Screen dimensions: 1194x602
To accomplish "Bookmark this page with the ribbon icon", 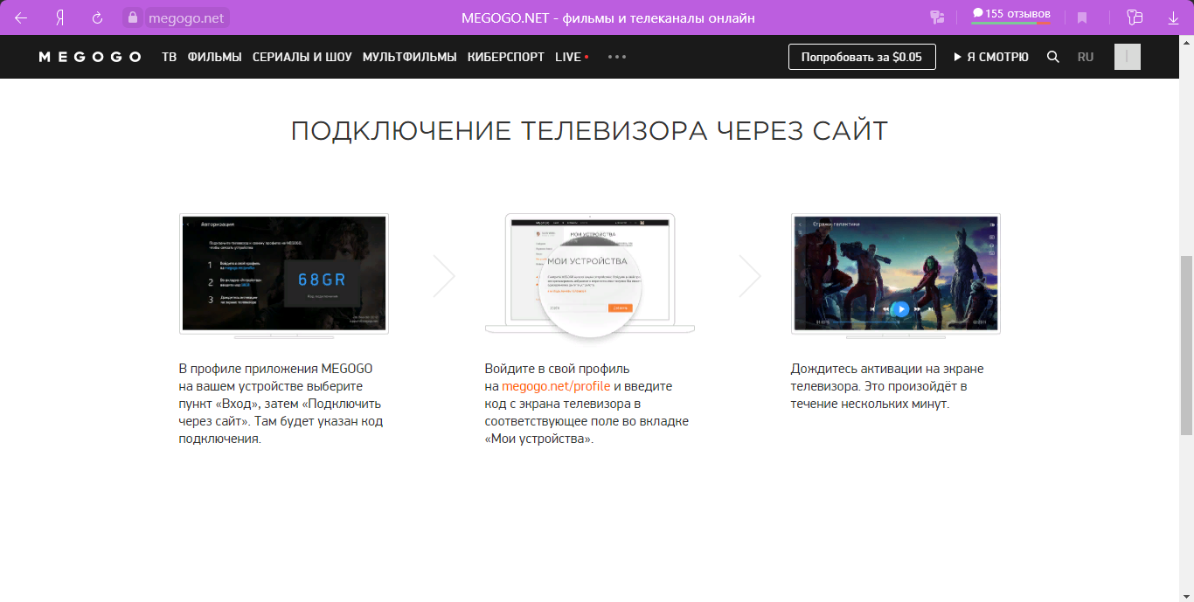I will (x=1082, y=17).
